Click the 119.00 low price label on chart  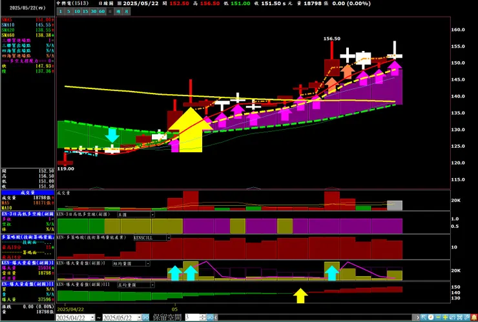[x=65, y=169]
